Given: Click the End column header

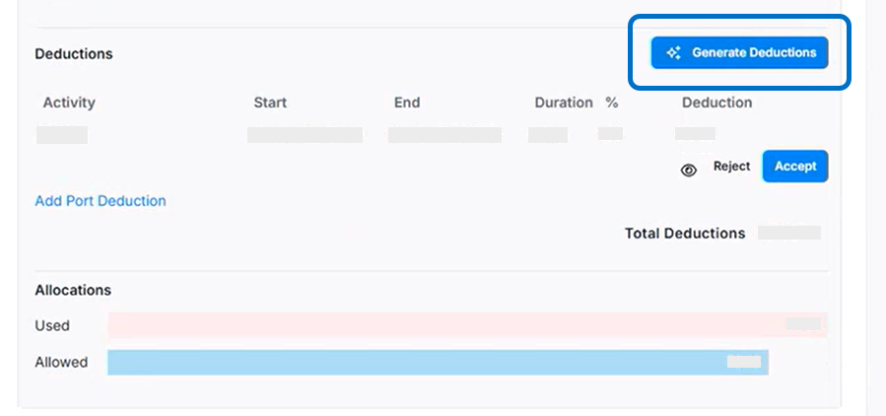Looking at the screenshot, I should [x=407, y=103].
